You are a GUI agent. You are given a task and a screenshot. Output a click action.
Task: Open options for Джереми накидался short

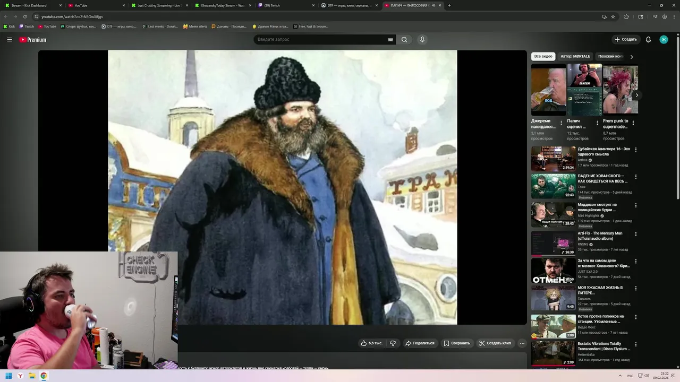coord(561,123)
